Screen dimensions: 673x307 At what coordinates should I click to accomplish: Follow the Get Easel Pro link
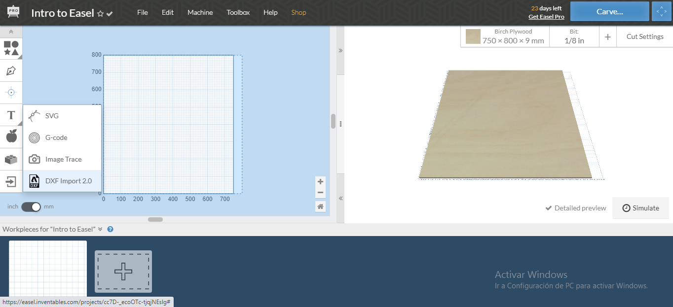(x=546, y=17)
